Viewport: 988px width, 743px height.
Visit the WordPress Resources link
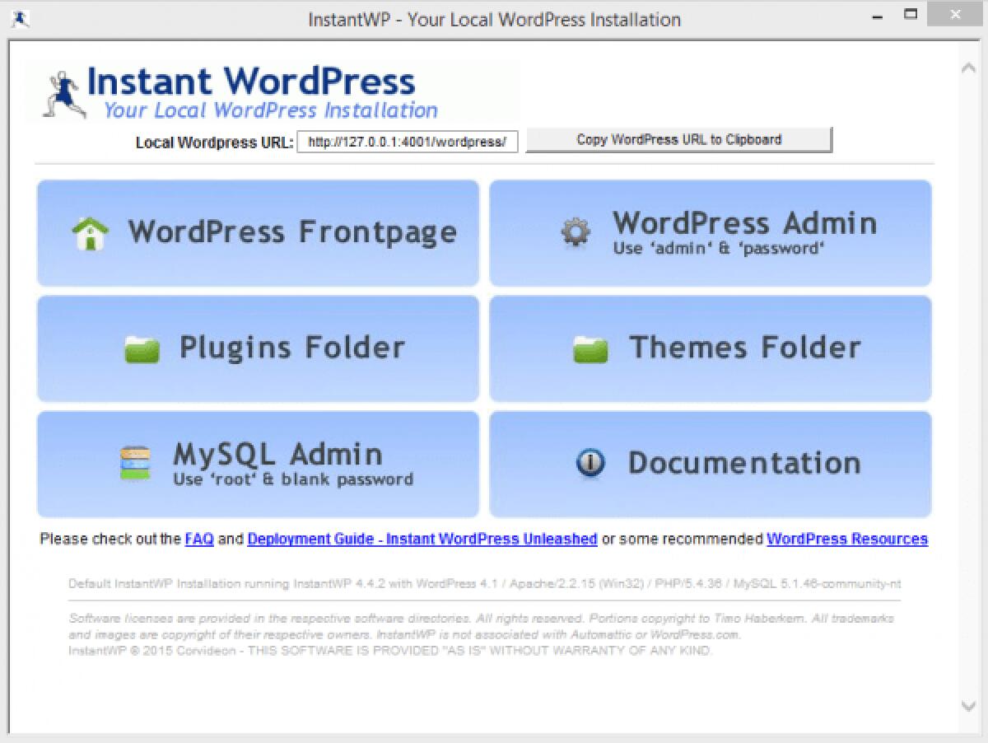tap(846, 539)
